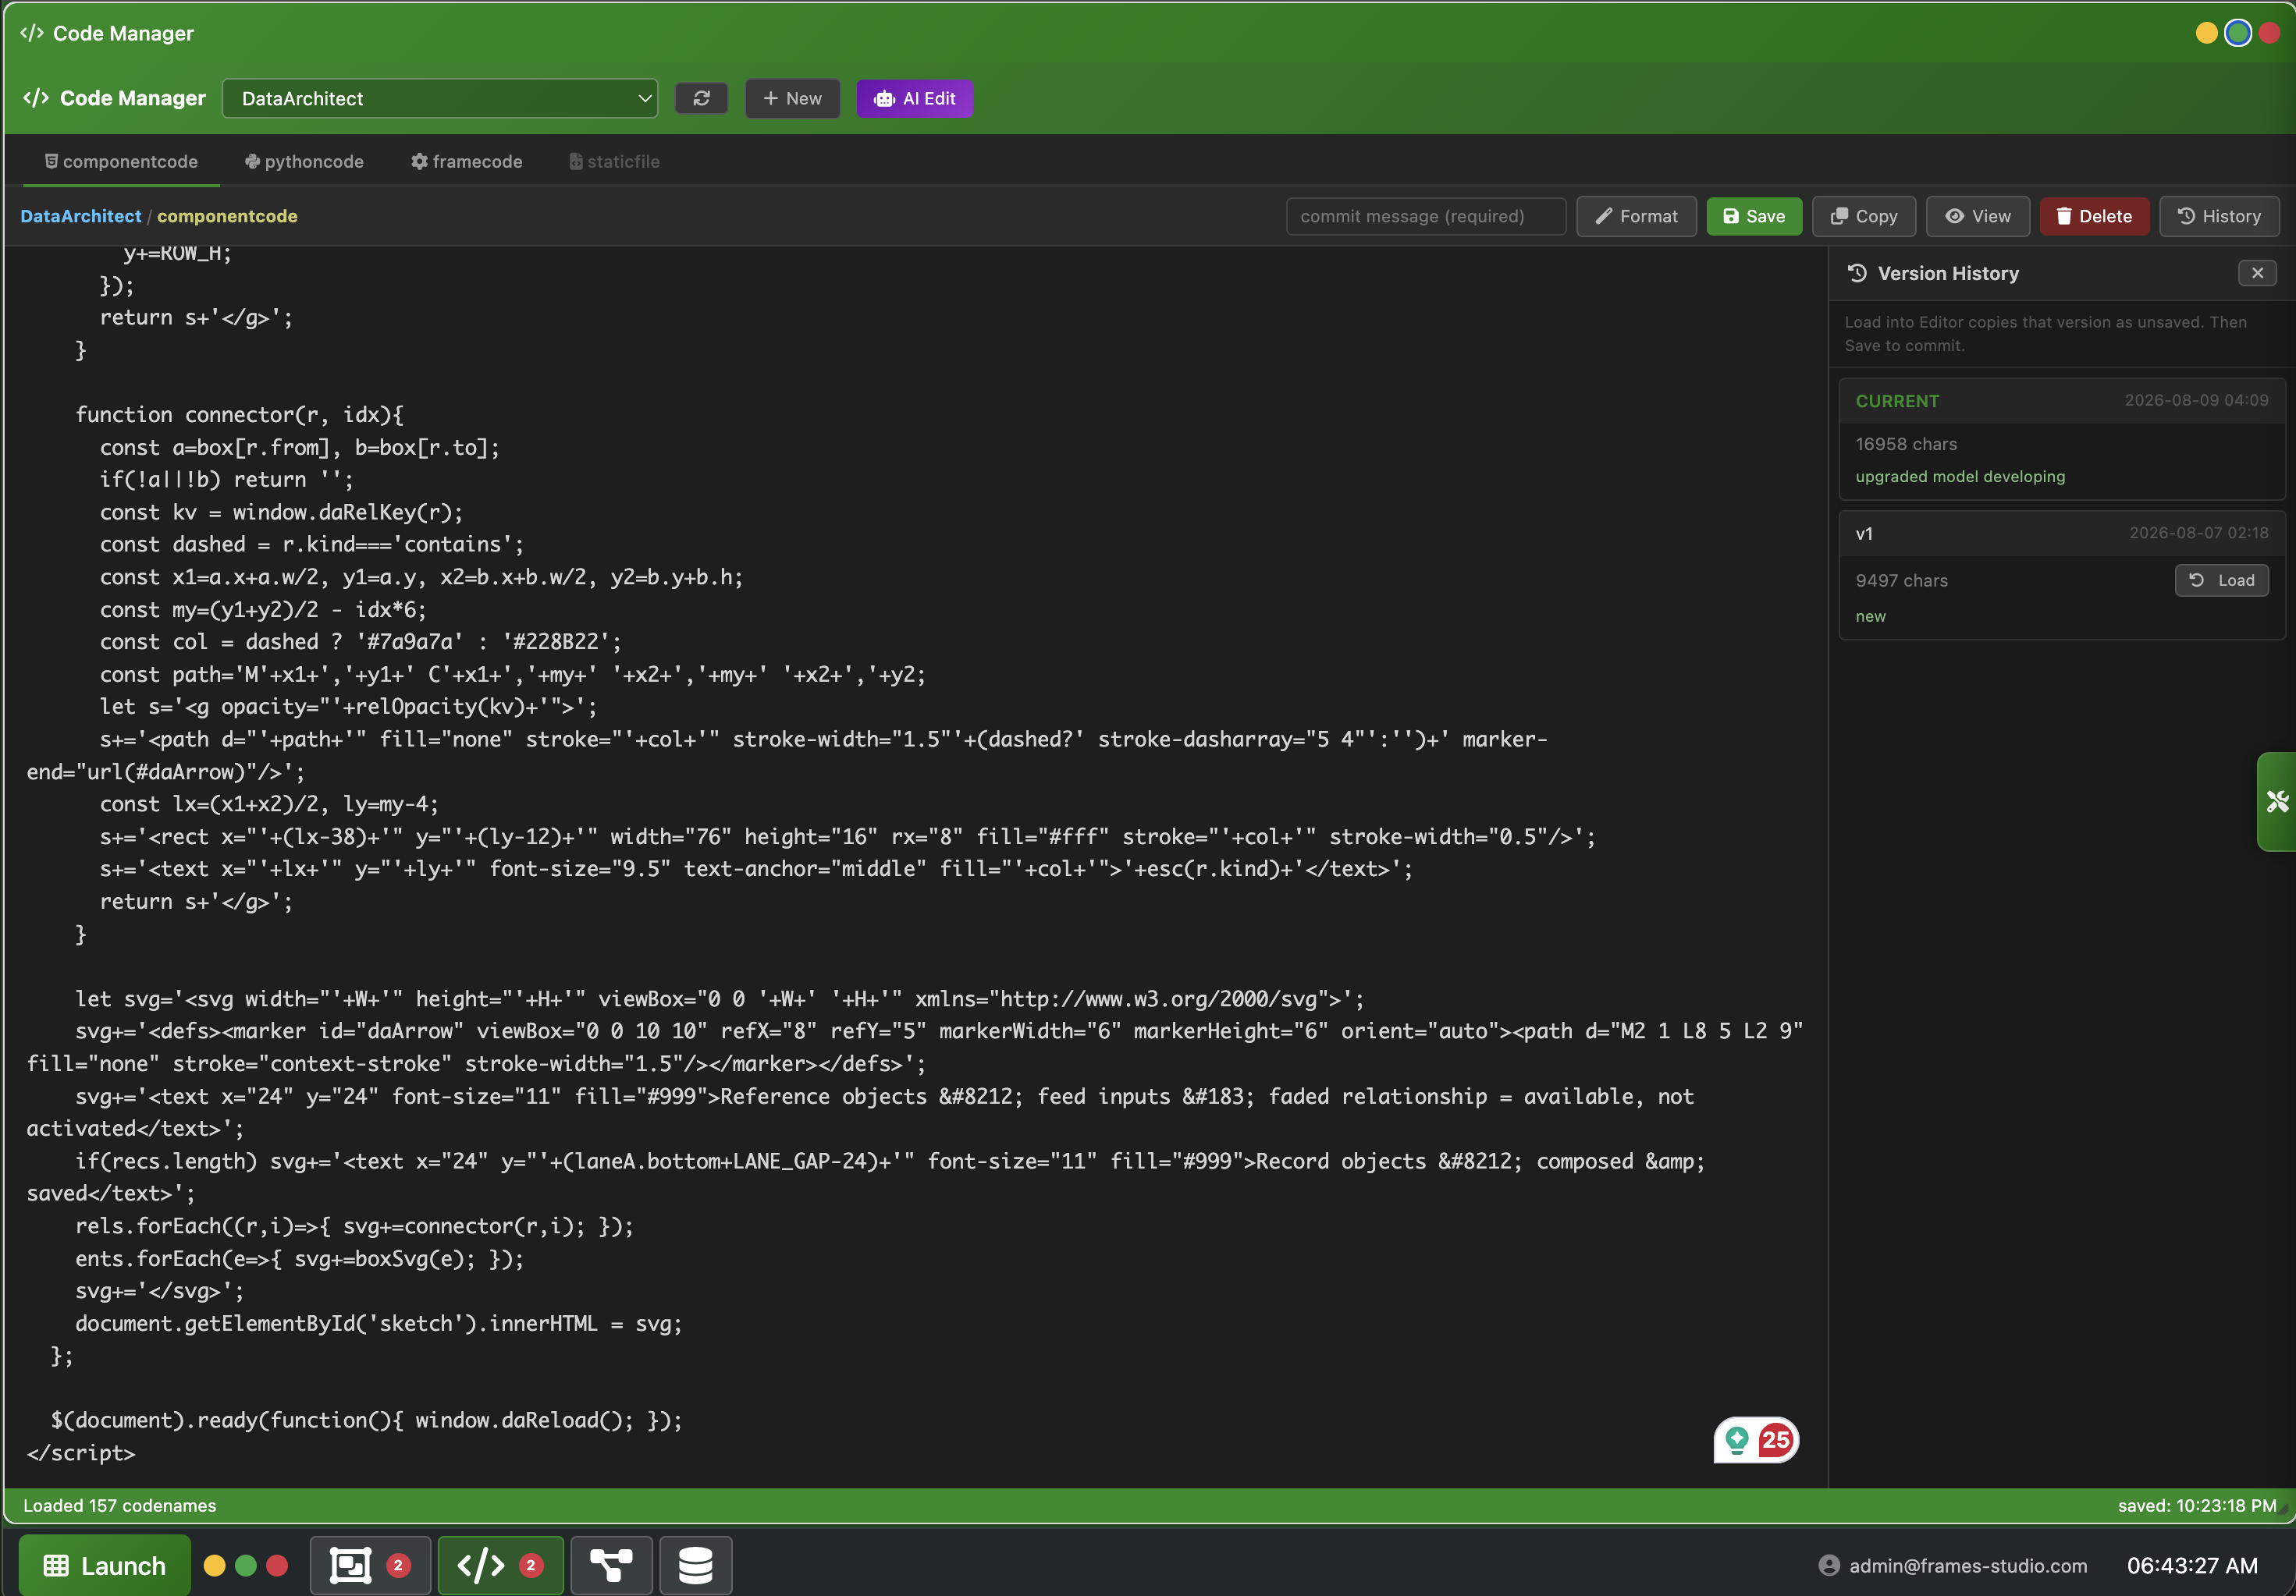This screenshot has height=1596, width=2296.
Task: Open the frame designer taskbar icon
Action: point(370,1565)
